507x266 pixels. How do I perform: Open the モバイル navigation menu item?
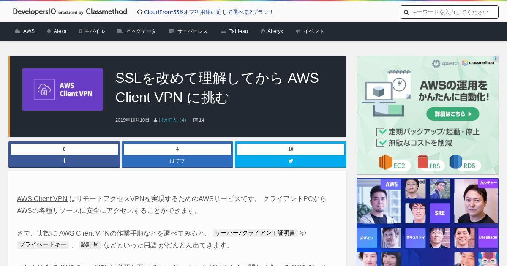(95, 31)
